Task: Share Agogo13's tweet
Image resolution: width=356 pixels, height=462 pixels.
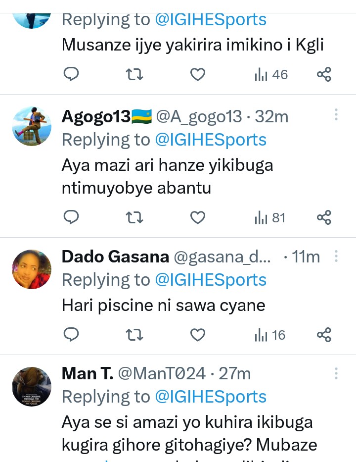Action: click(324, 217)
